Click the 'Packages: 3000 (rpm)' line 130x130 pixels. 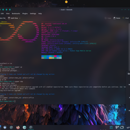(59, 31)
